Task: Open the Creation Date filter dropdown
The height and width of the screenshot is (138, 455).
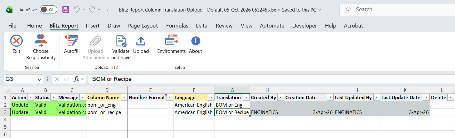Action: (x=330, y=97)
